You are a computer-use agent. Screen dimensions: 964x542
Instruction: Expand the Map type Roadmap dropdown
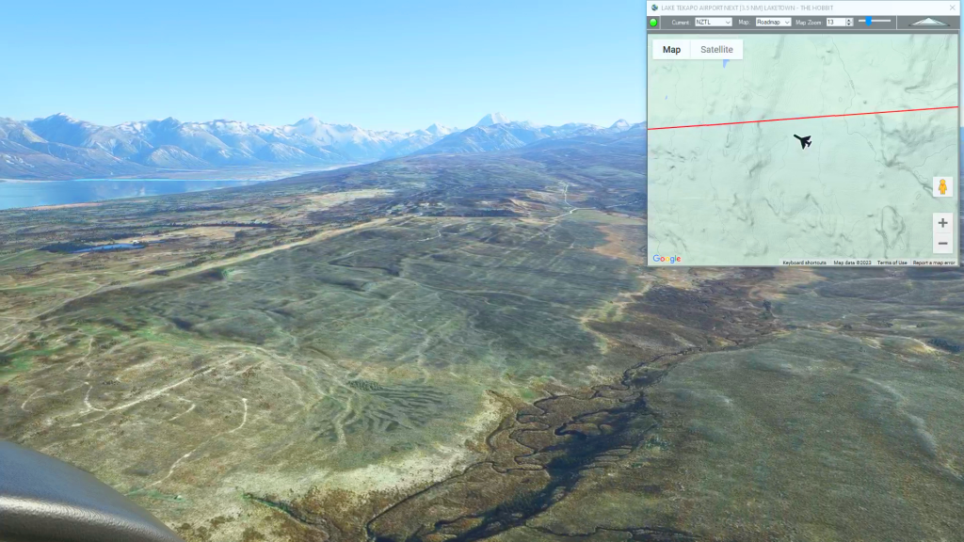pyautogui.click(x=773, y=22)
